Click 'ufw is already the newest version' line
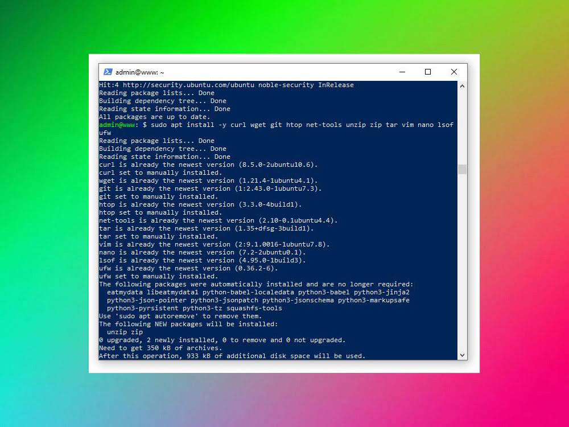The height and width of the screenshot is (427, 569). (x=189, y=269)
